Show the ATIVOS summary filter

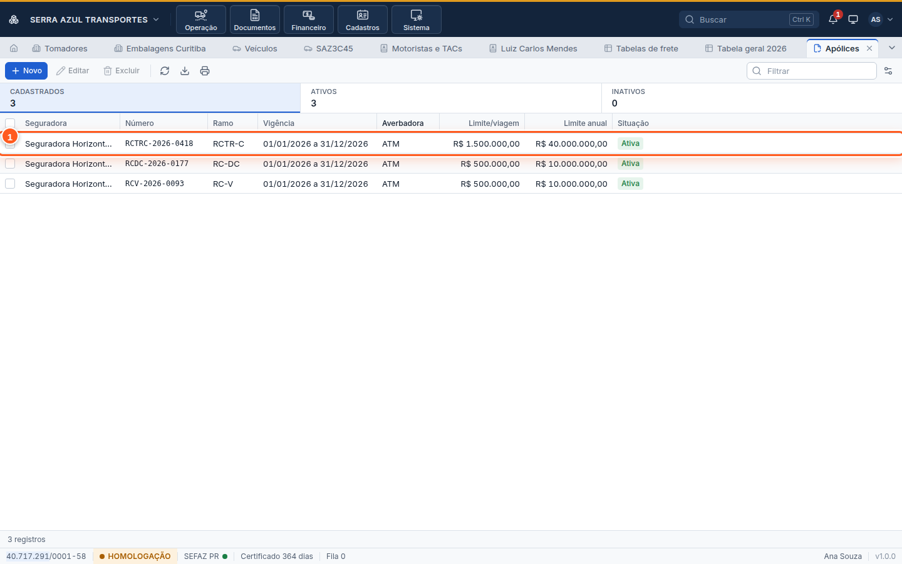point(451,98)
